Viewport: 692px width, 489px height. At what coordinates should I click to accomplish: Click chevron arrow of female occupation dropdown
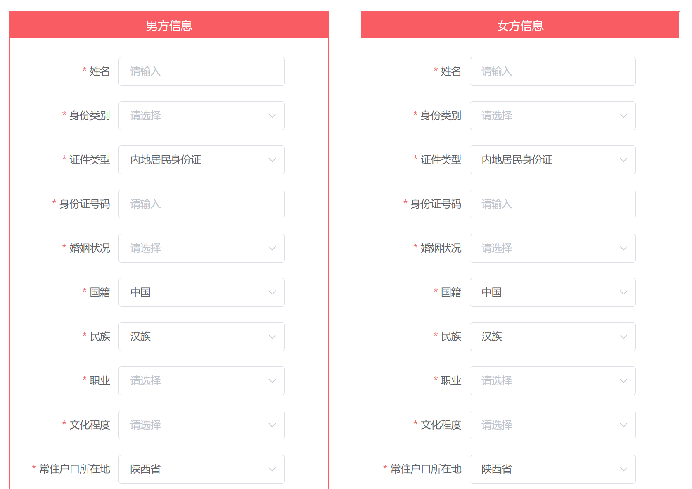click(x=623, y=381)
